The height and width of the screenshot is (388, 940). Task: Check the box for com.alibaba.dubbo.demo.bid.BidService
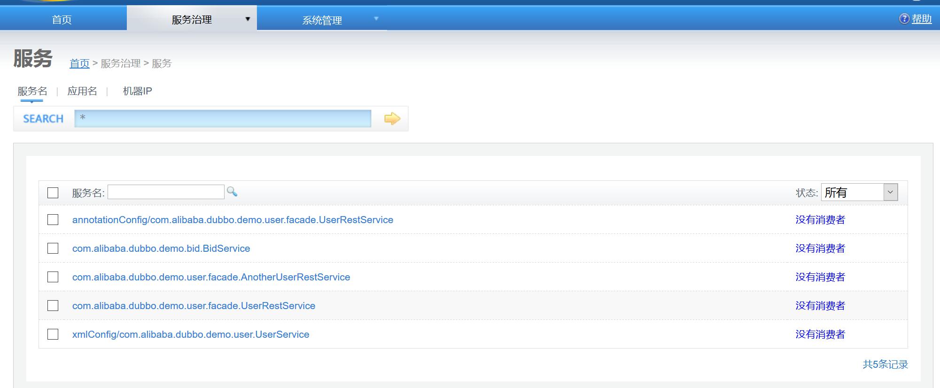[x=53, y=248]
